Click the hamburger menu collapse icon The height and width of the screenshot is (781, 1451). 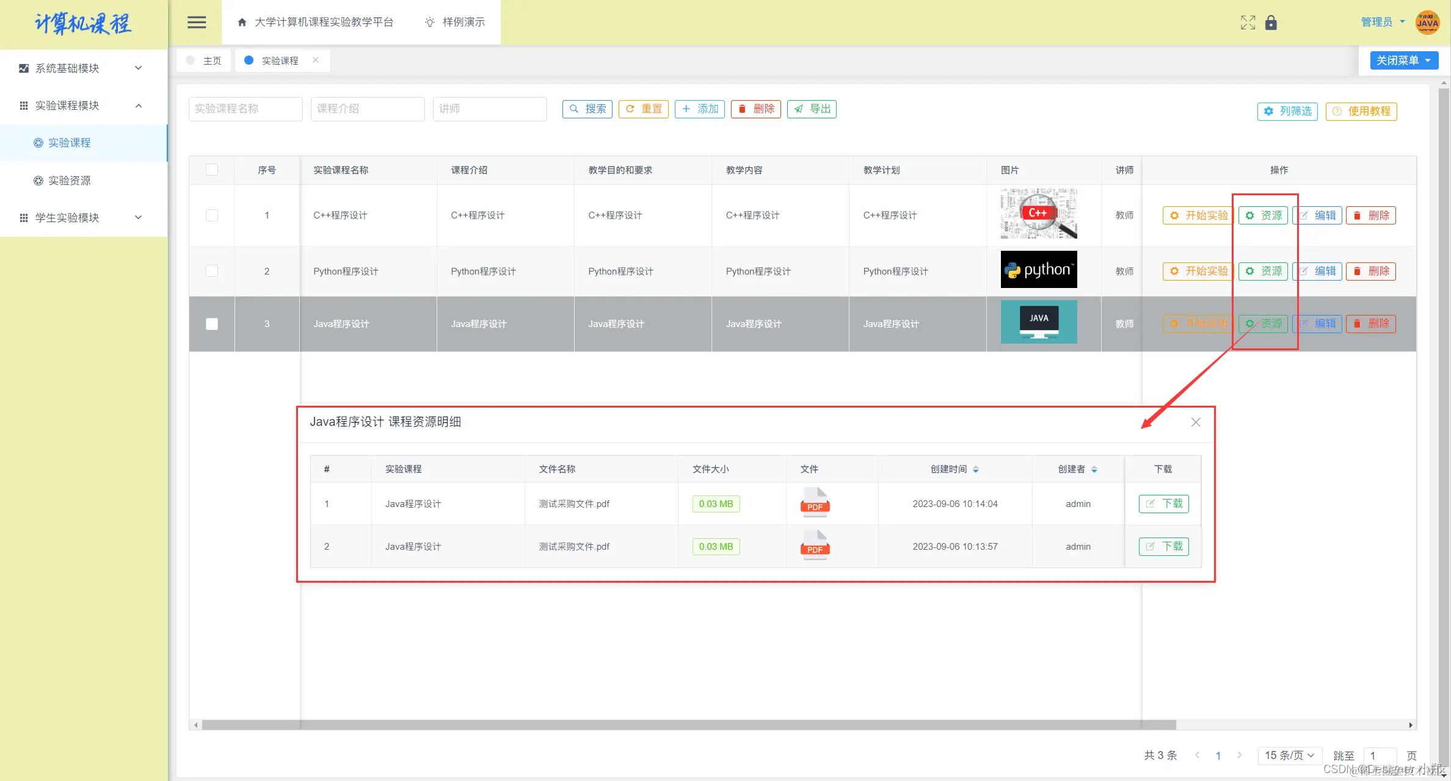[x=196, y=23]
